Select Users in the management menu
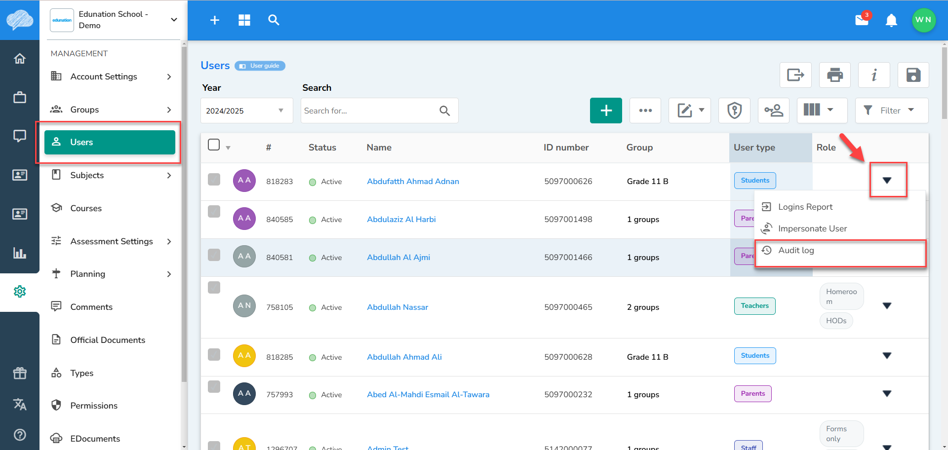 110,142
